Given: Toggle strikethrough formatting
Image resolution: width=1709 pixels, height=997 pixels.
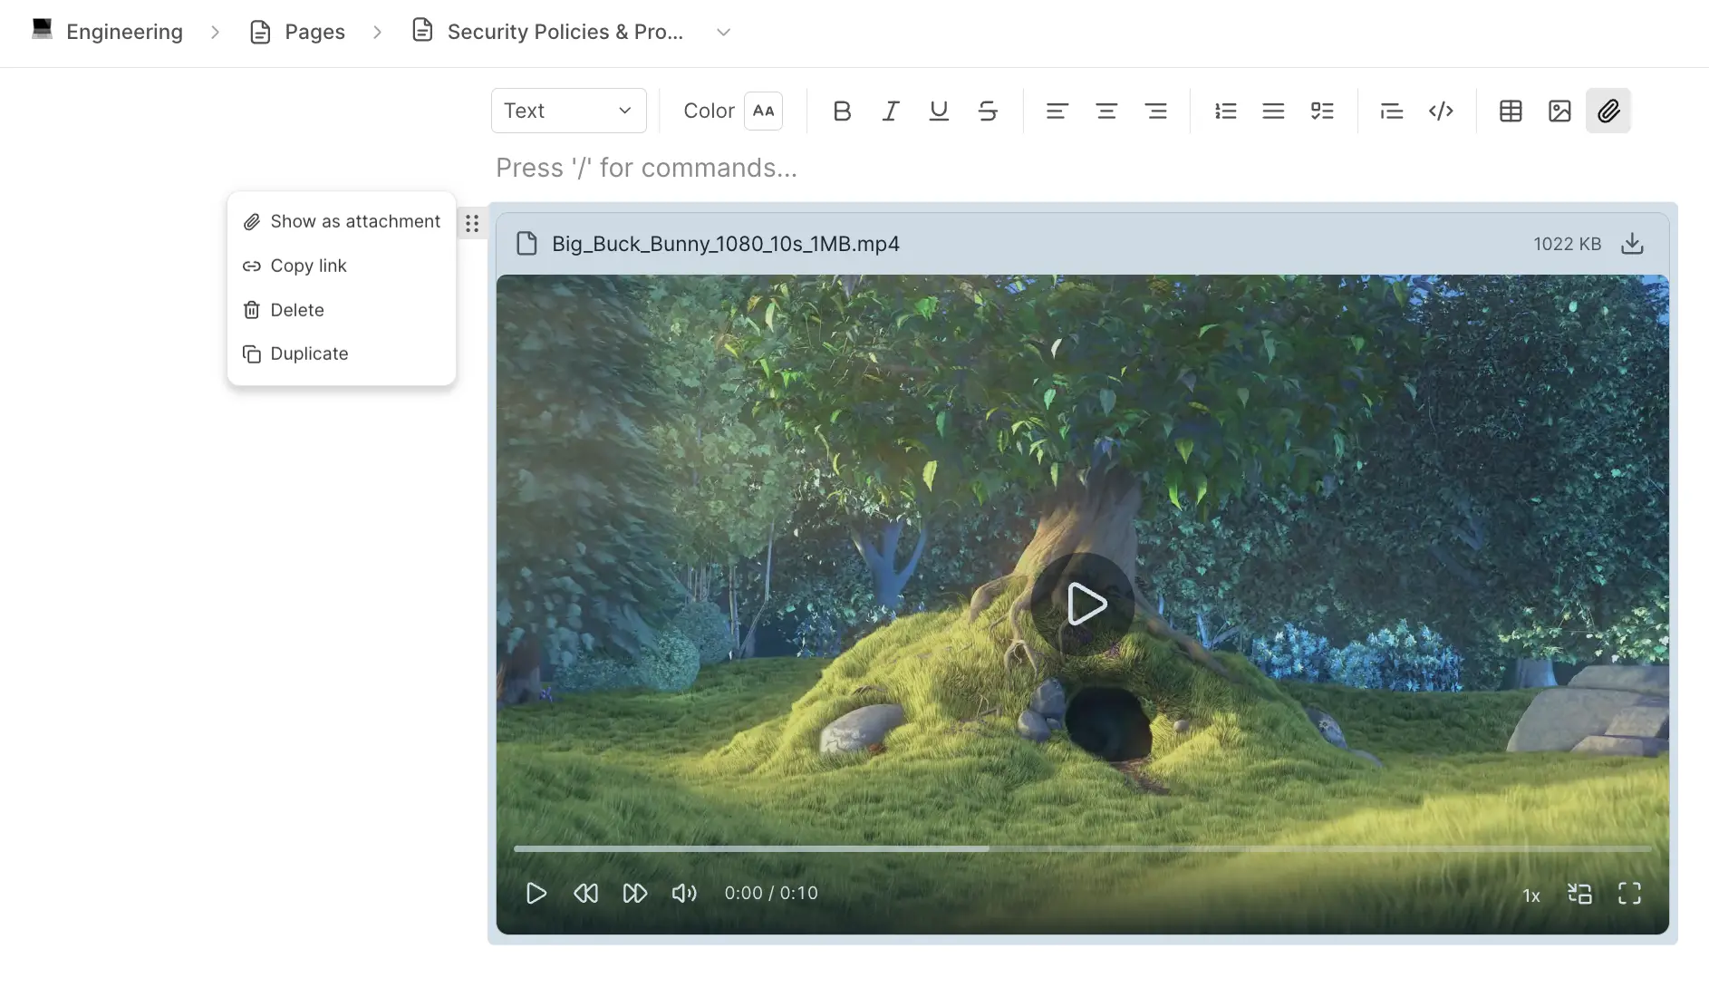Looking at the screenshot, I should point(988,111).
